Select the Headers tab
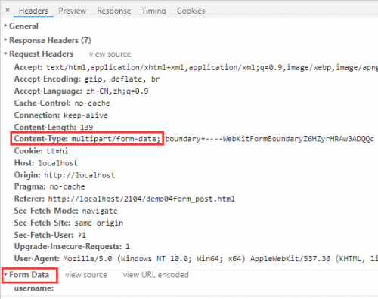Image resolution: width=378 pixels, height=299 pixels. [x=33, y=11]
